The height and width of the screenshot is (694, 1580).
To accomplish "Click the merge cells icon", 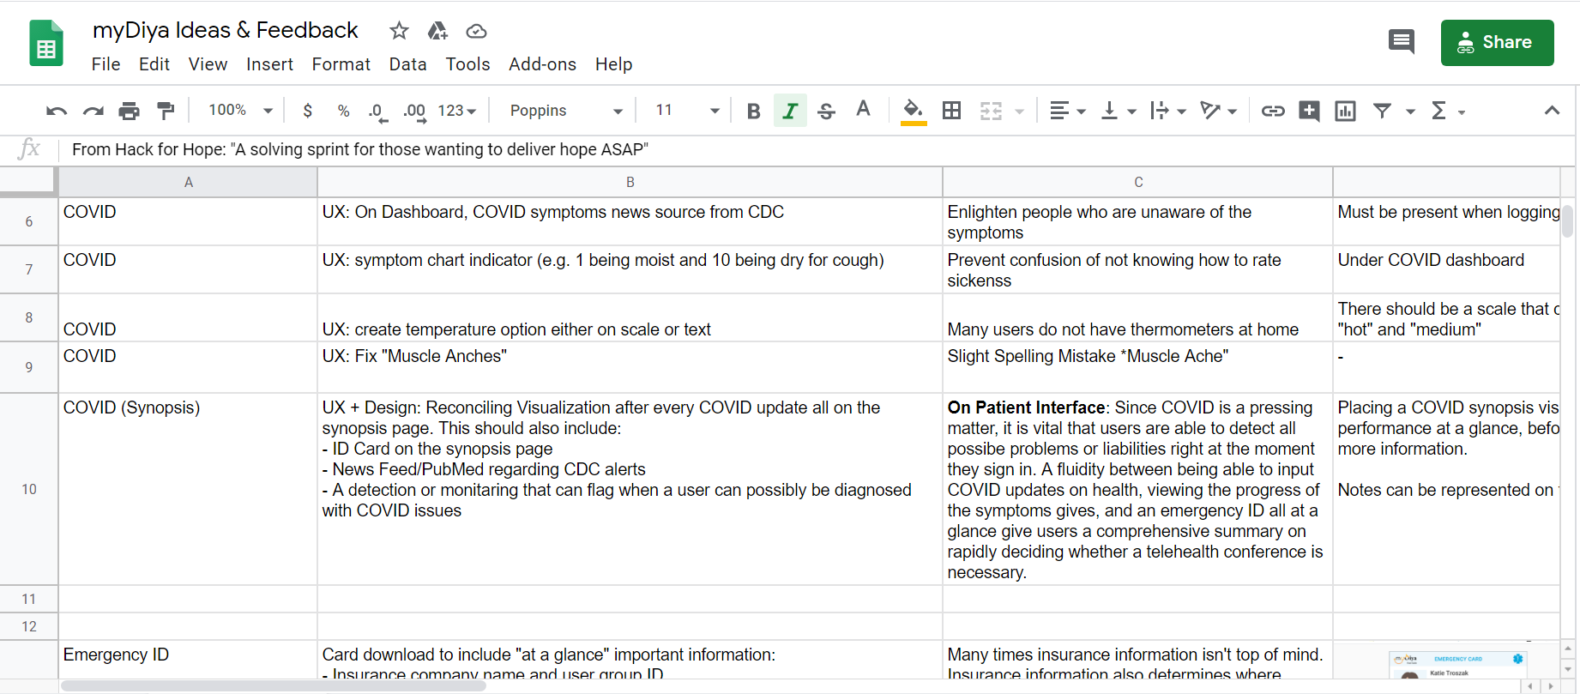I will (991, 111).
